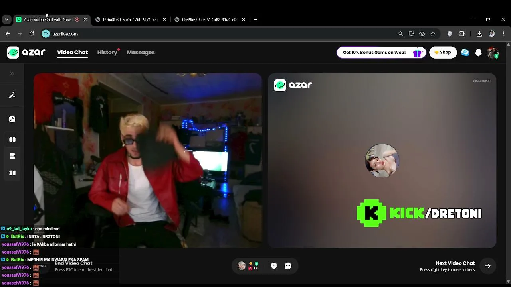The height and width of the screenshot is (287, 511).
Task: Switch to the 0b495639 browser tab
Action: point(210,20)
